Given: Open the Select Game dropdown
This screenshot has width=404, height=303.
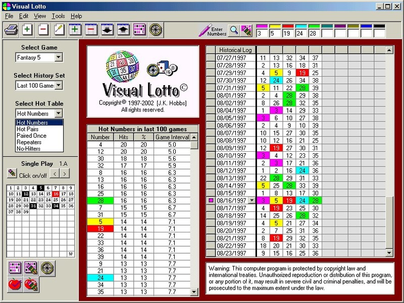Looking at the screenshot, I should (59, 57).
